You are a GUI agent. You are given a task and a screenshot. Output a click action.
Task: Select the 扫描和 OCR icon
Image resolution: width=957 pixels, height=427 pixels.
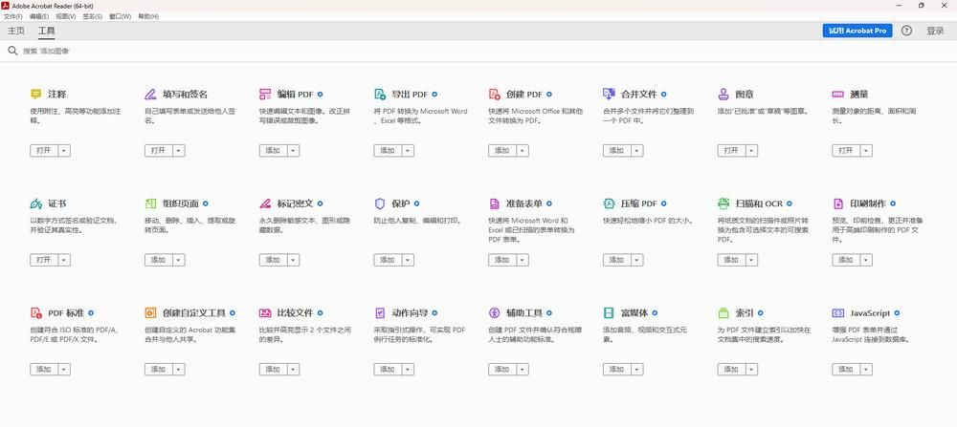click(723, 203)
